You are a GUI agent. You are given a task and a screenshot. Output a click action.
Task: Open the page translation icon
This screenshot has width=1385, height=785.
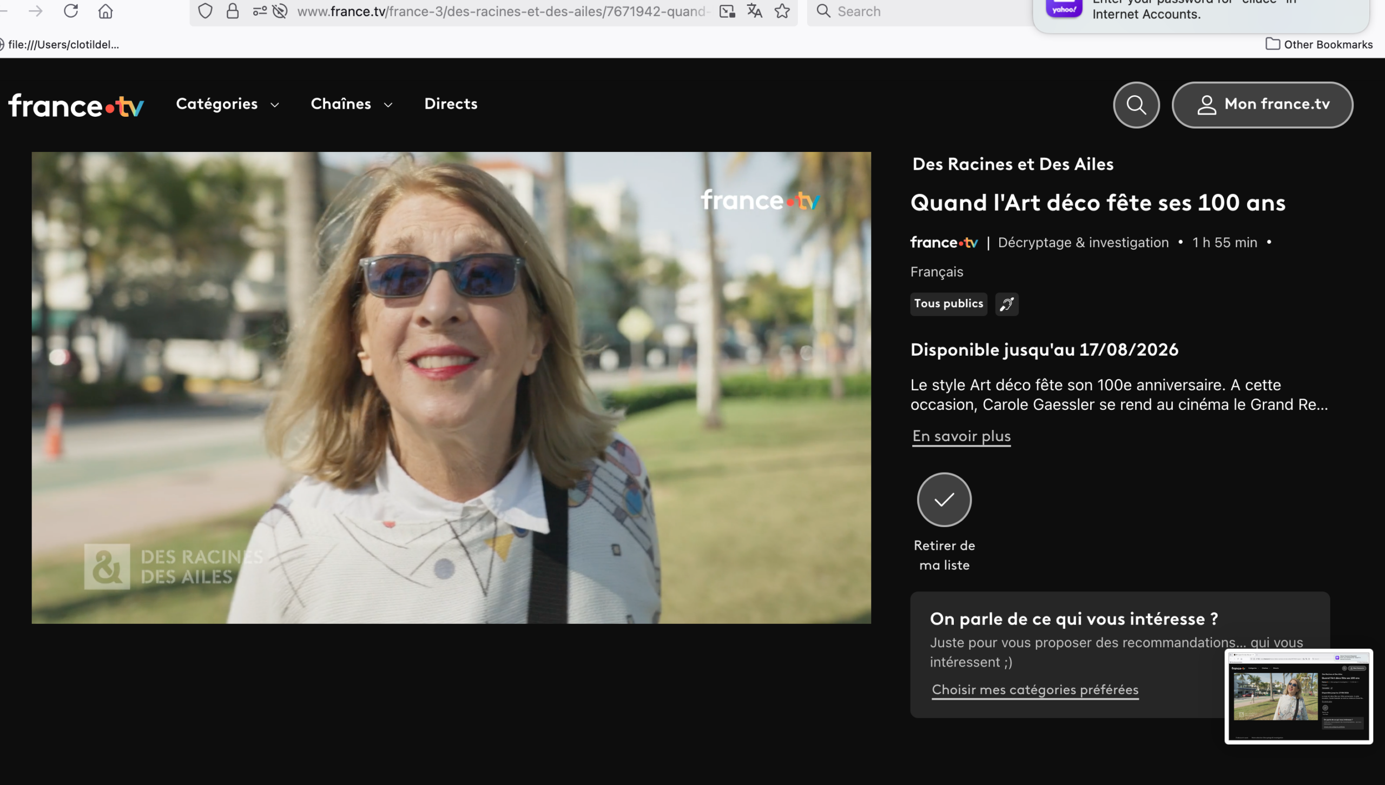[754, 11]
